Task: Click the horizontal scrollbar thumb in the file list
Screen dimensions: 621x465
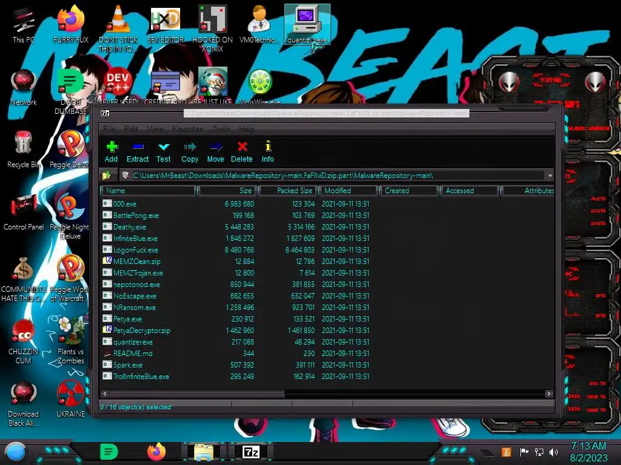Action: click(196, 394)
